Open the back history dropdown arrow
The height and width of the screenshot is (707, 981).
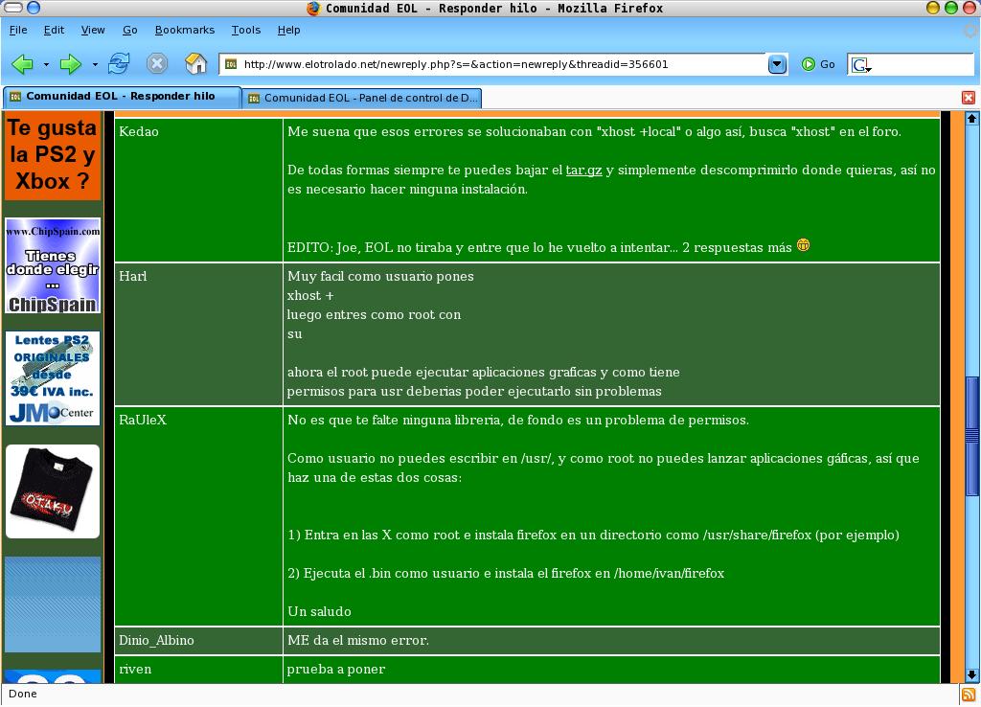click(x=46, y=64)
